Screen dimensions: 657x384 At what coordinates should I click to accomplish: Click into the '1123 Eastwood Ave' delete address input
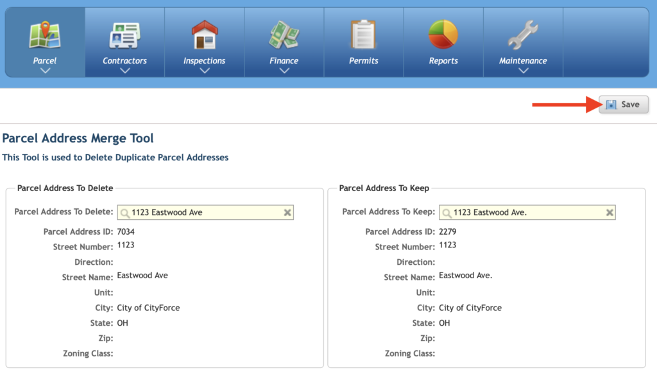tap(205, 212)
